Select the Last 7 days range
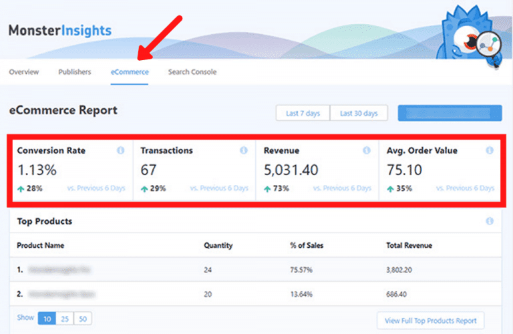This screenshot has width=513, height=334. tap(303, 113)
